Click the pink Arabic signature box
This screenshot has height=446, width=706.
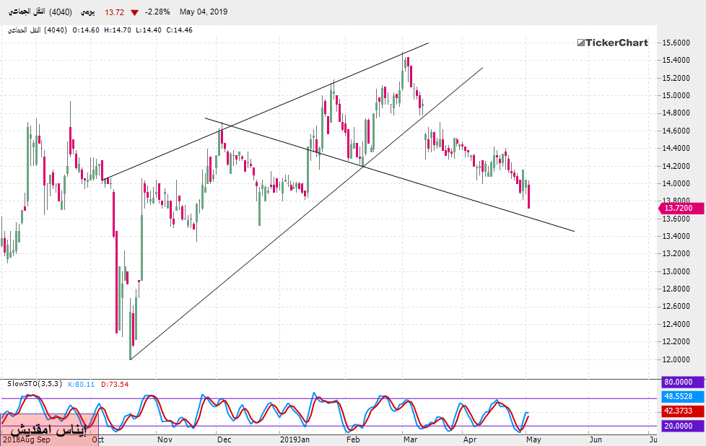tap(48, 430)
